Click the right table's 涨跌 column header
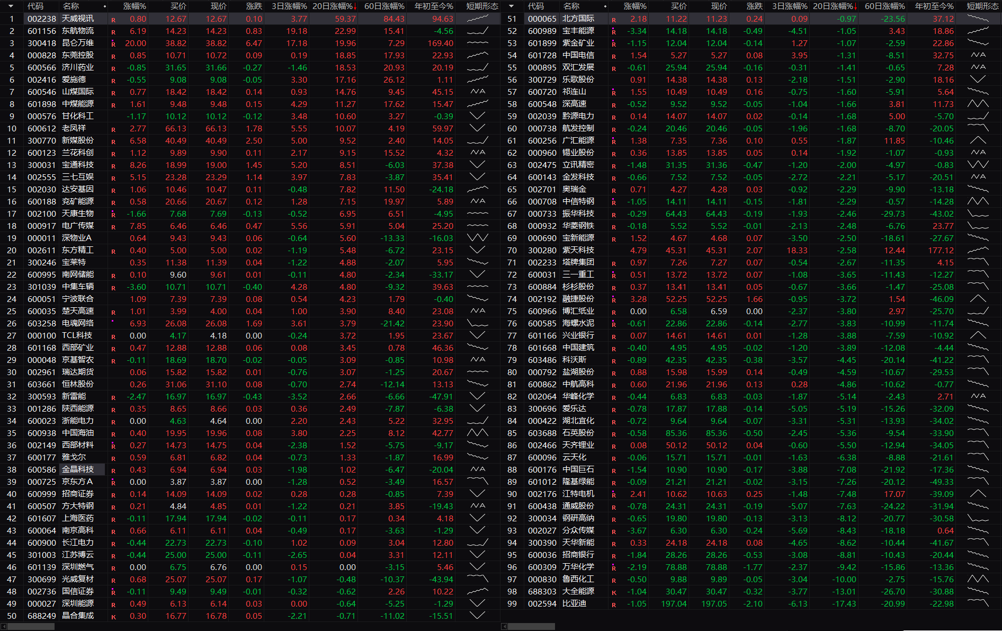Viewport: 1002px width, 631px height. point(755,6)
